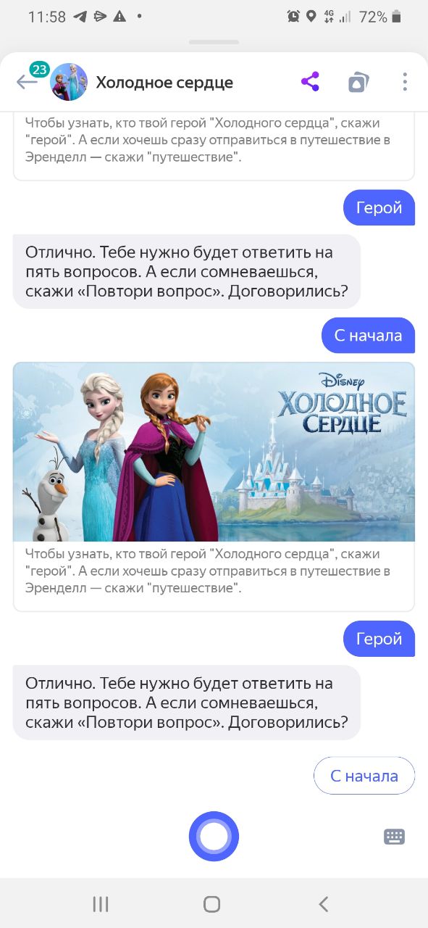Switch to keyboard input

click(x=394, y=837)
